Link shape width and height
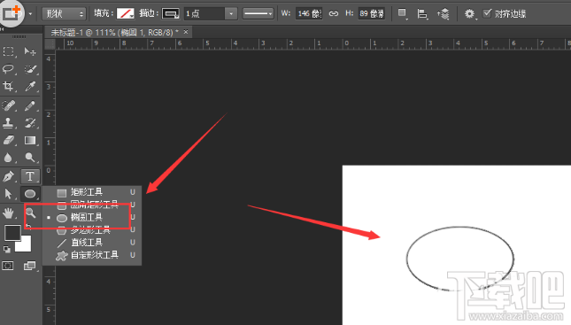The image size is (571, 325). (333, 14)
